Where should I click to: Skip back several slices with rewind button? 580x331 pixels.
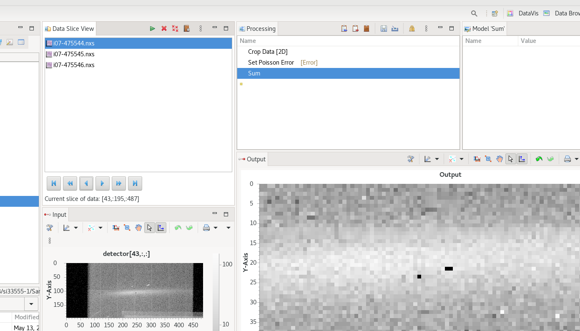click(70, 183)
